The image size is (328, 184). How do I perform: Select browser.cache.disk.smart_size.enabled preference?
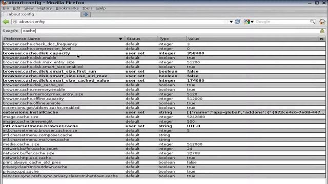click(164, 67)
